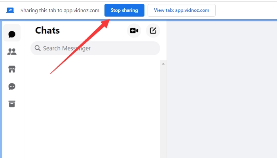
Task: Click the chat list scrollbar up arrow
Action: click(163, 64)
